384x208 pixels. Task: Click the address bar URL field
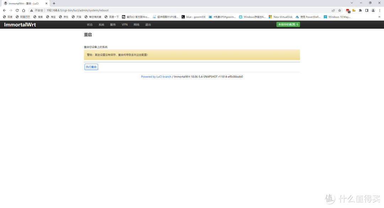[x=178, y=10]
